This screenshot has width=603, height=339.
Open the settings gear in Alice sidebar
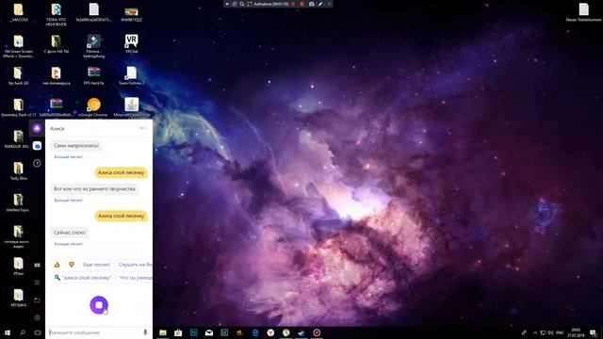click(x=37, y=318)
